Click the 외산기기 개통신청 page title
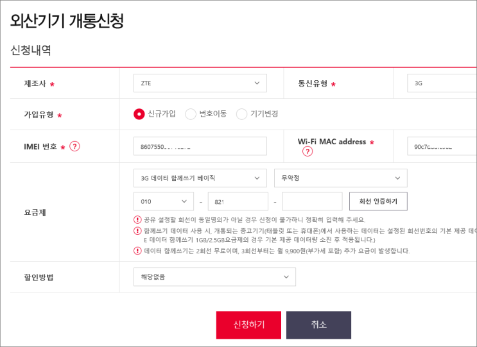This screenshot has height=347, width=477. point(67,21)
